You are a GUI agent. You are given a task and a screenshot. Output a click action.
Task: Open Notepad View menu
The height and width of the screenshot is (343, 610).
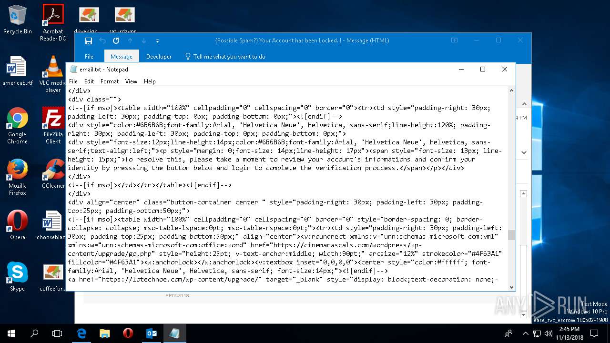131,81
